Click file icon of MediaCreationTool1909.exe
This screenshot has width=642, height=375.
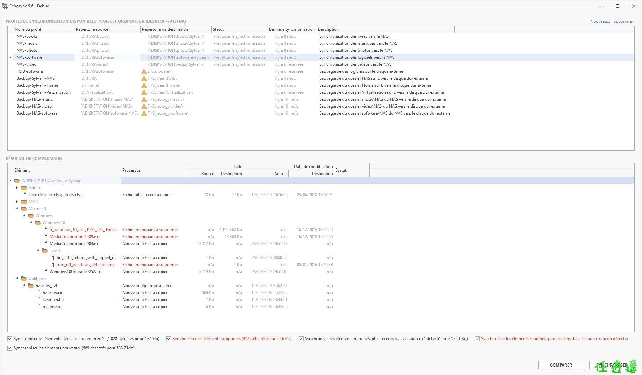coord(45,237)
